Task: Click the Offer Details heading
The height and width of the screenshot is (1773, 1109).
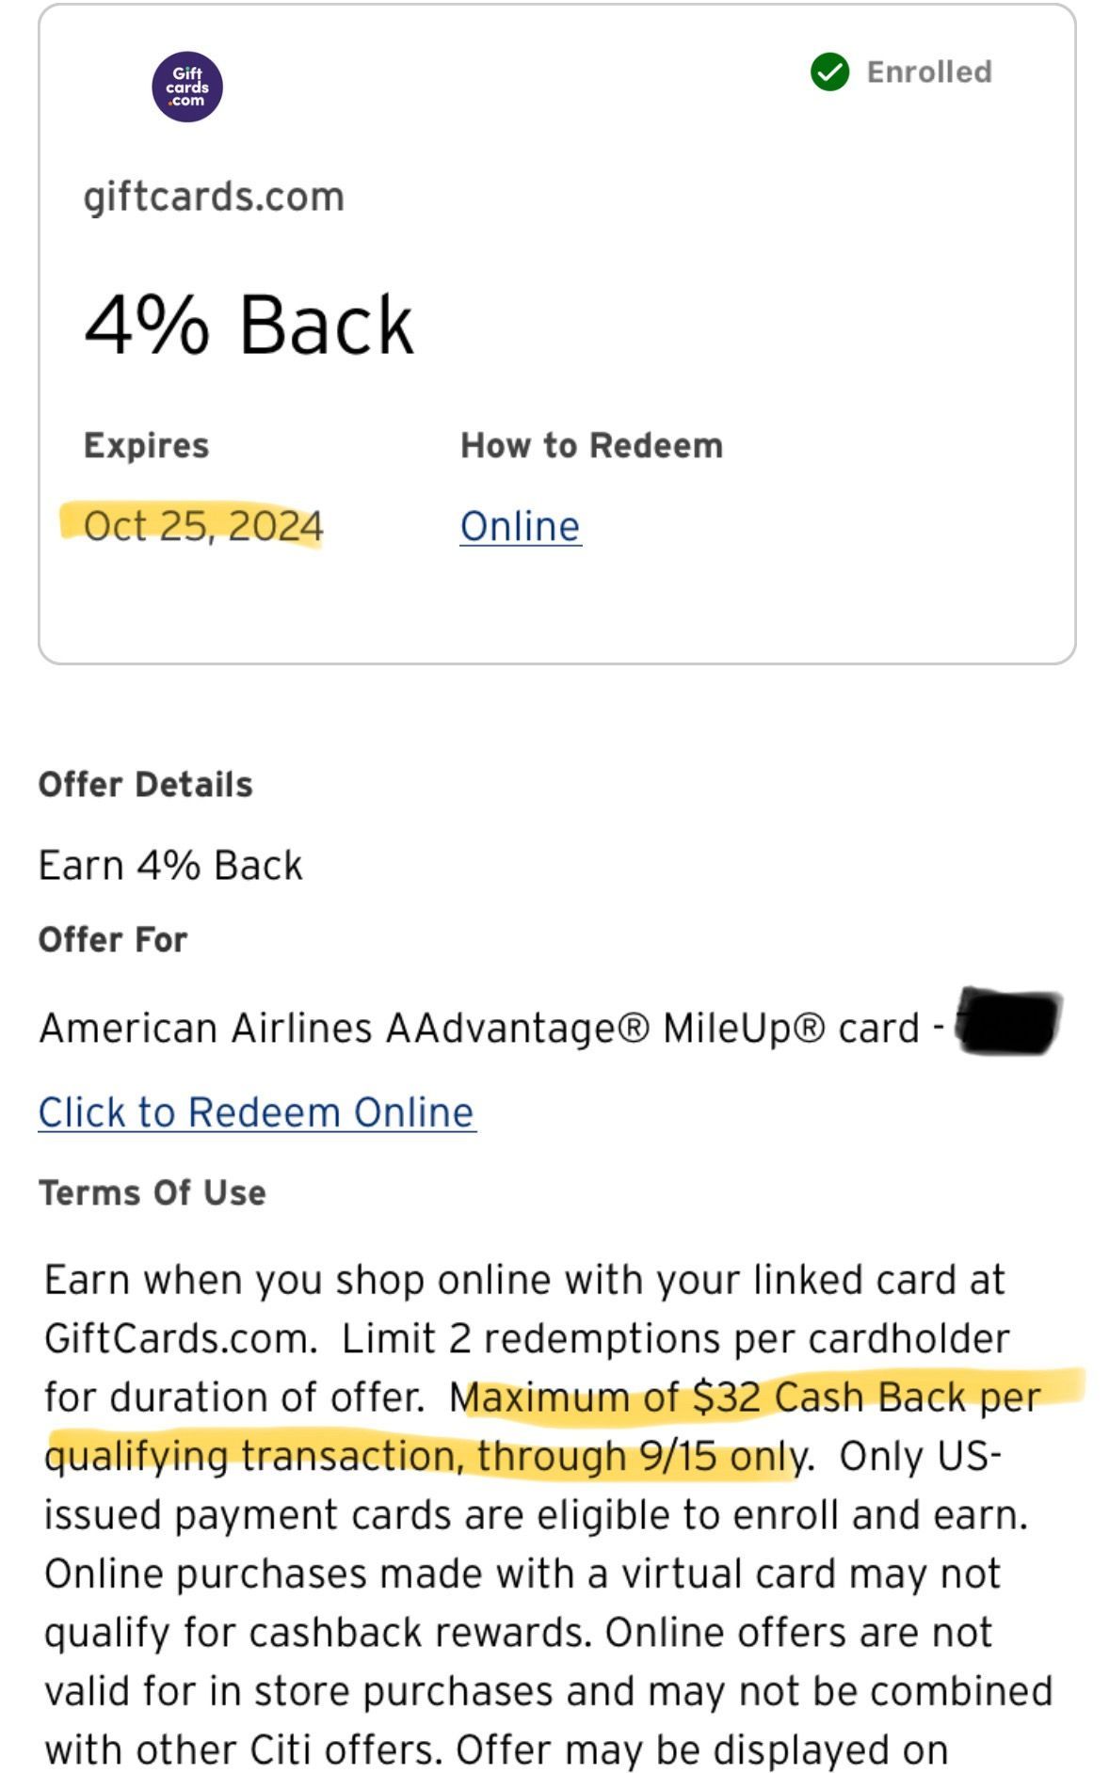Action: click(145, 784)
